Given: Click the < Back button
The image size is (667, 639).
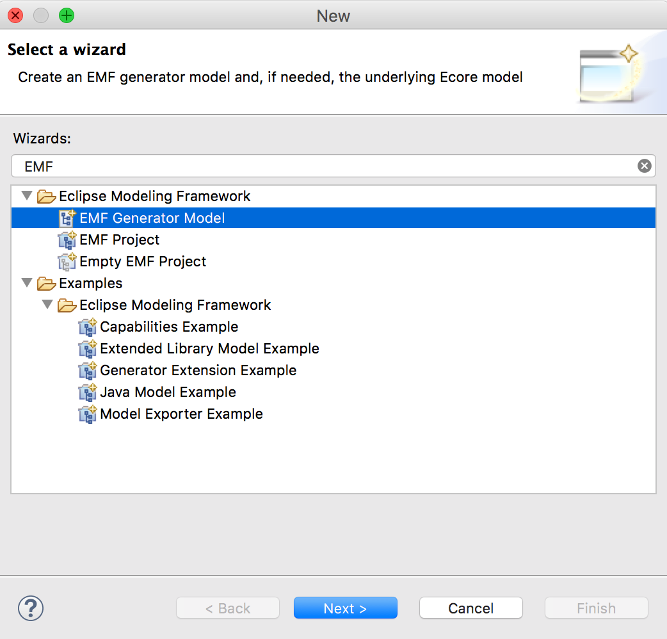Looking at the screenshot, I should (x=228, y=608).
